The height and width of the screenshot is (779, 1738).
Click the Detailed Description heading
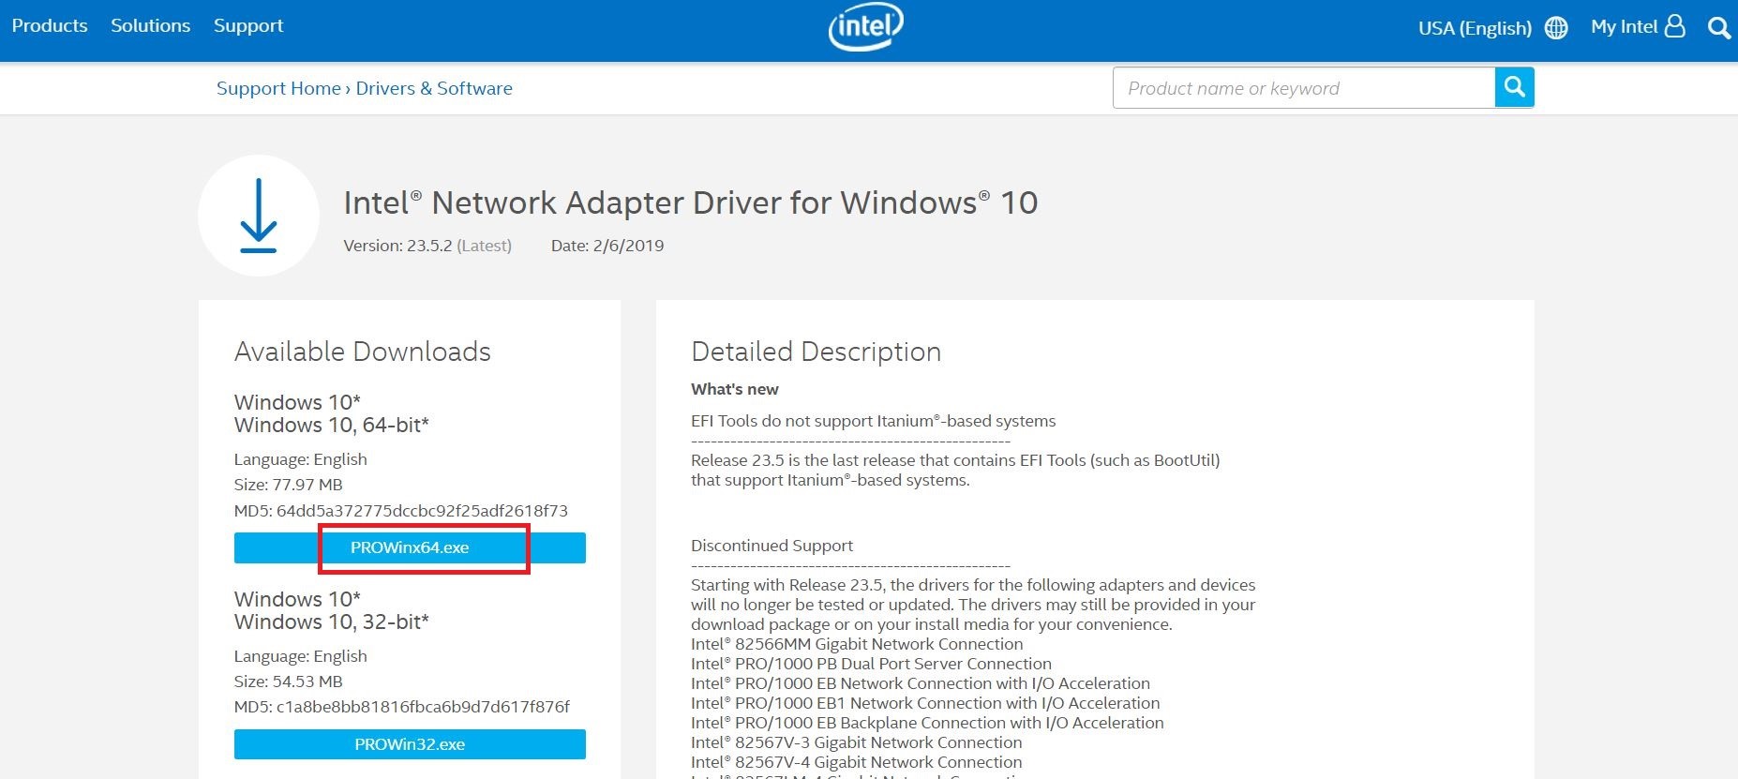816,352
